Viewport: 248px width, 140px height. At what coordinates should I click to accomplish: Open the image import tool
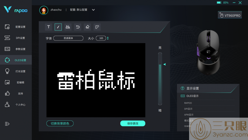pyautogui.click(x=68, y=27)
